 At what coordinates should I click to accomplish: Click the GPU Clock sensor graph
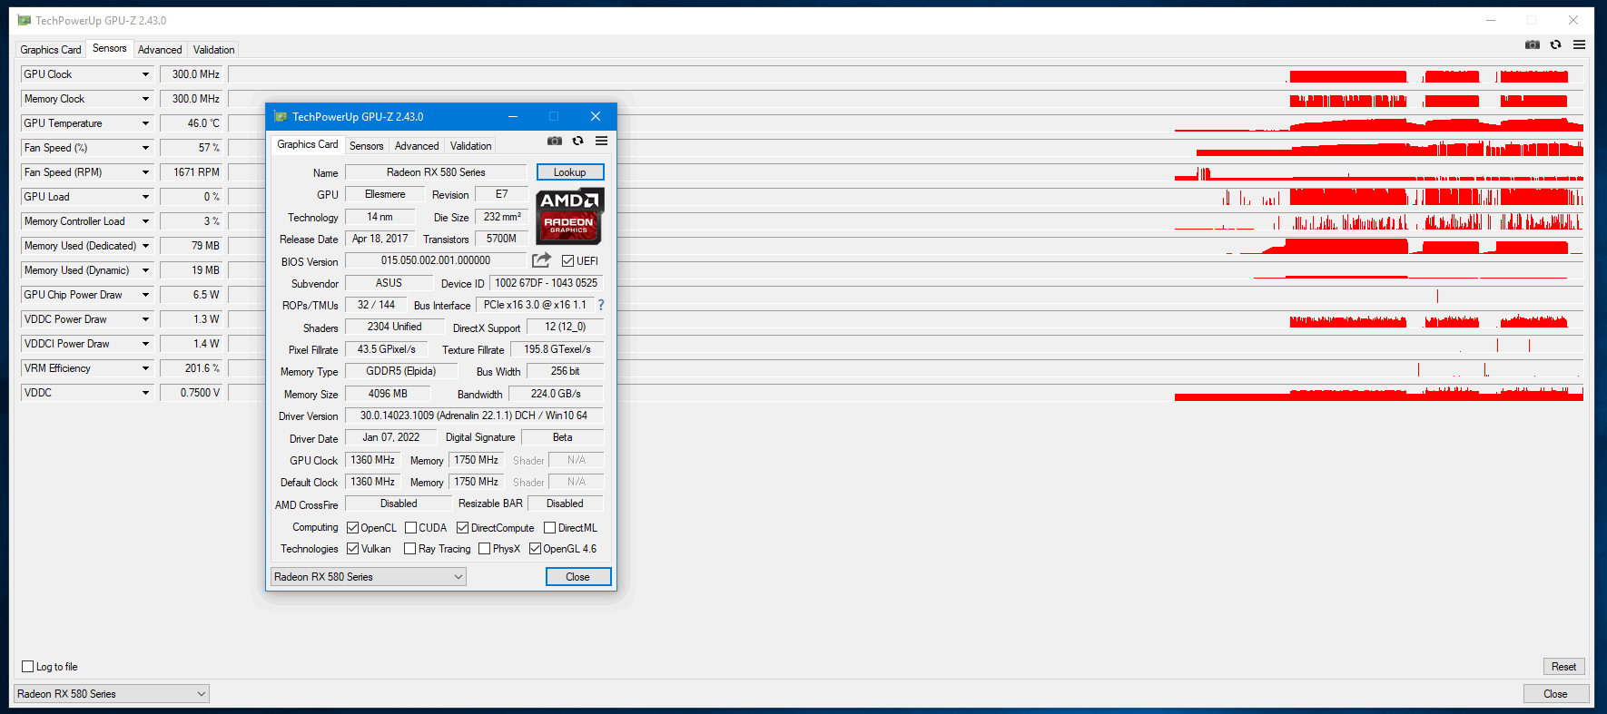(x=906, y=74)
